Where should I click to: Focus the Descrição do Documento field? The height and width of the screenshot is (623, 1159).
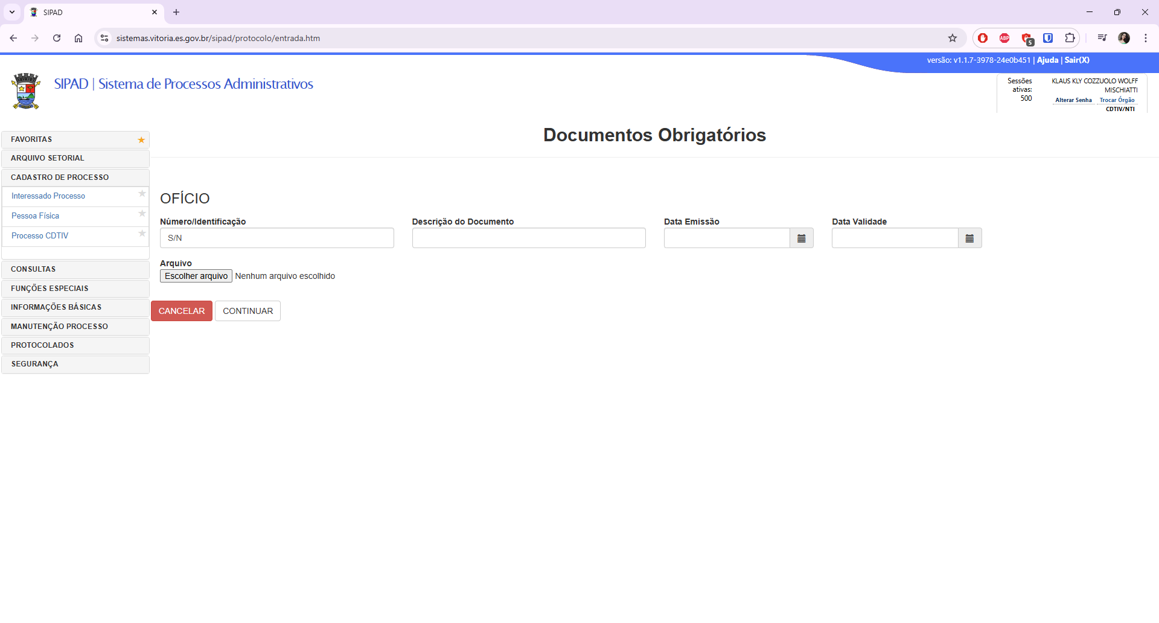pyautogui.click(x=529, y=238)
